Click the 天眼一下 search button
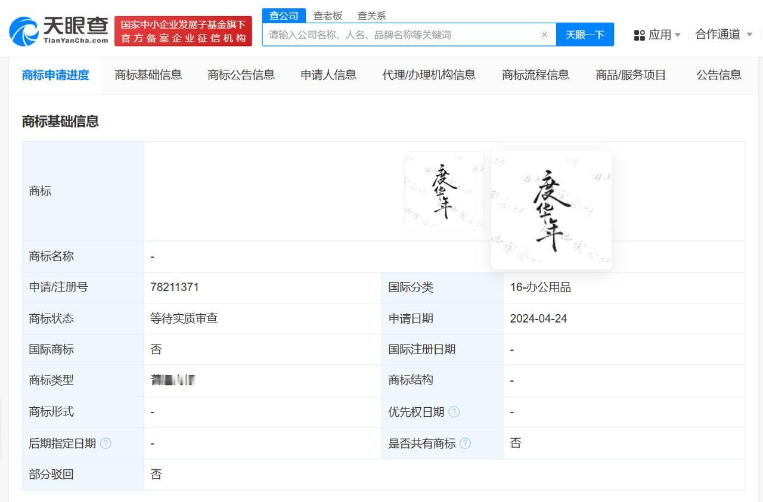This screenshot has height=502, width=763. [585, 35]
